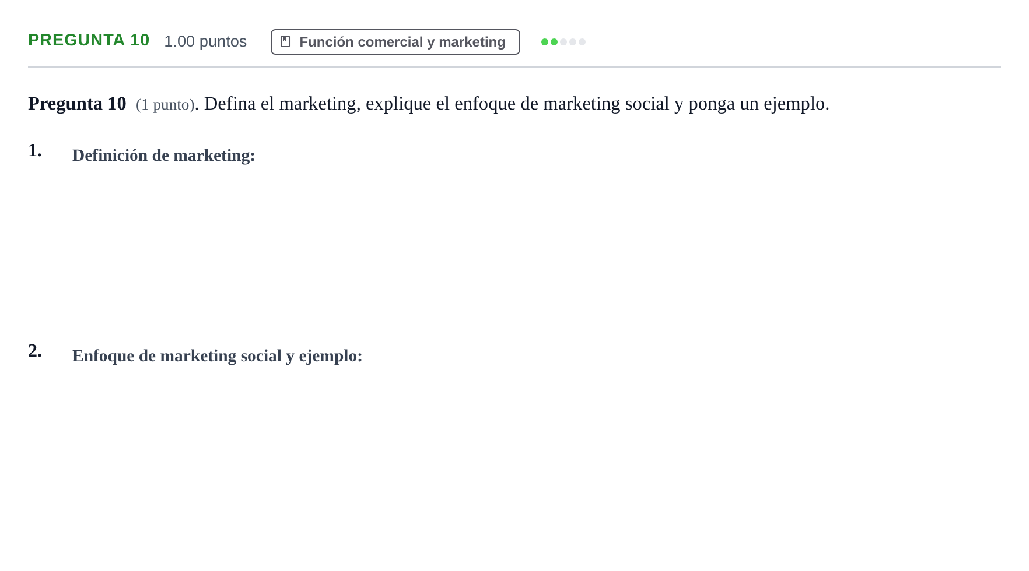
Task: Select the fourth difficulty dot
Action: (x=573, y=42)
